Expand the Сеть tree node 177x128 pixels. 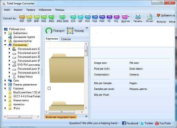pyautogui.click(x=5, y=80)
